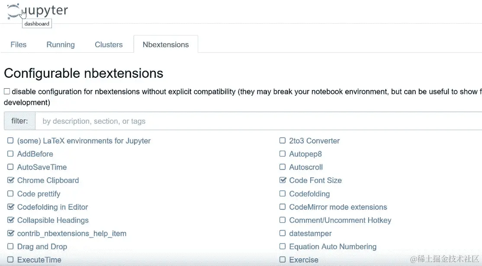Toggle disable configuration for incompatible nbextensions checkbox
The image size is (482, 266).
pyautogui.click(x=7, y=91)
